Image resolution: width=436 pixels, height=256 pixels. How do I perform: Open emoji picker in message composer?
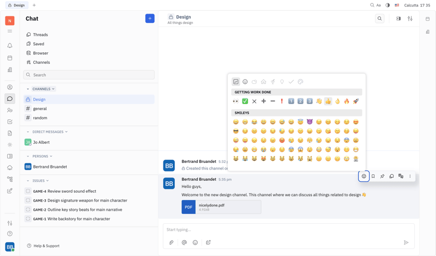195,242
